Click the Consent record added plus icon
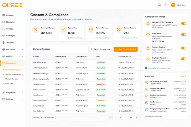 147,89
